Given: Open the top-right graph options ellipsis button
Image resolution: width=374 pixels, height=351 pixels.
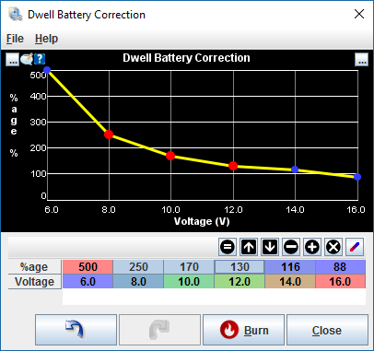Looking at the screenshot, I should click(x=362, y=59).
